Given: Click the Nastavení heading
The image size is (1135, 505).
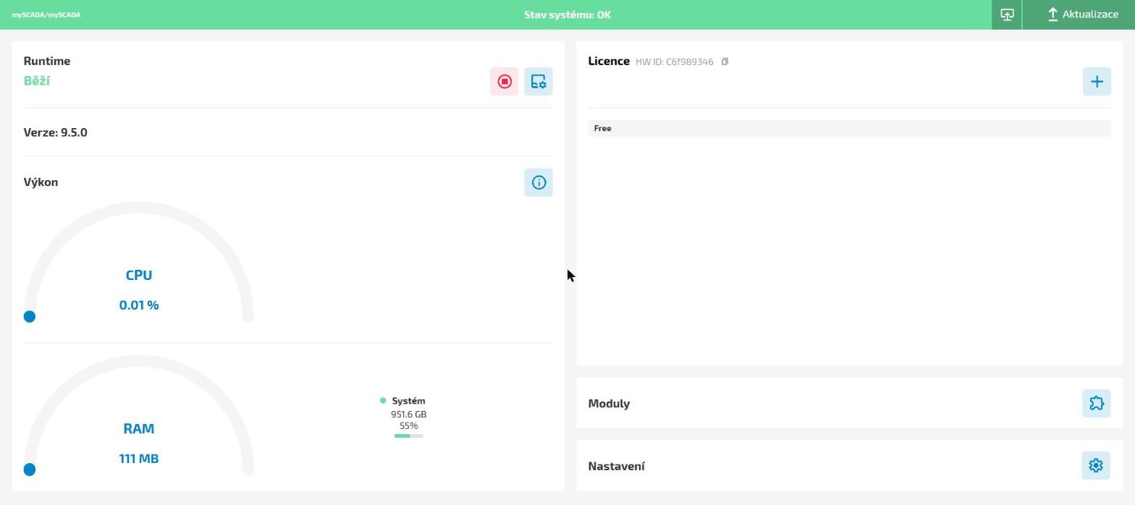Looking at the screenshot, I should pos(616,466).
